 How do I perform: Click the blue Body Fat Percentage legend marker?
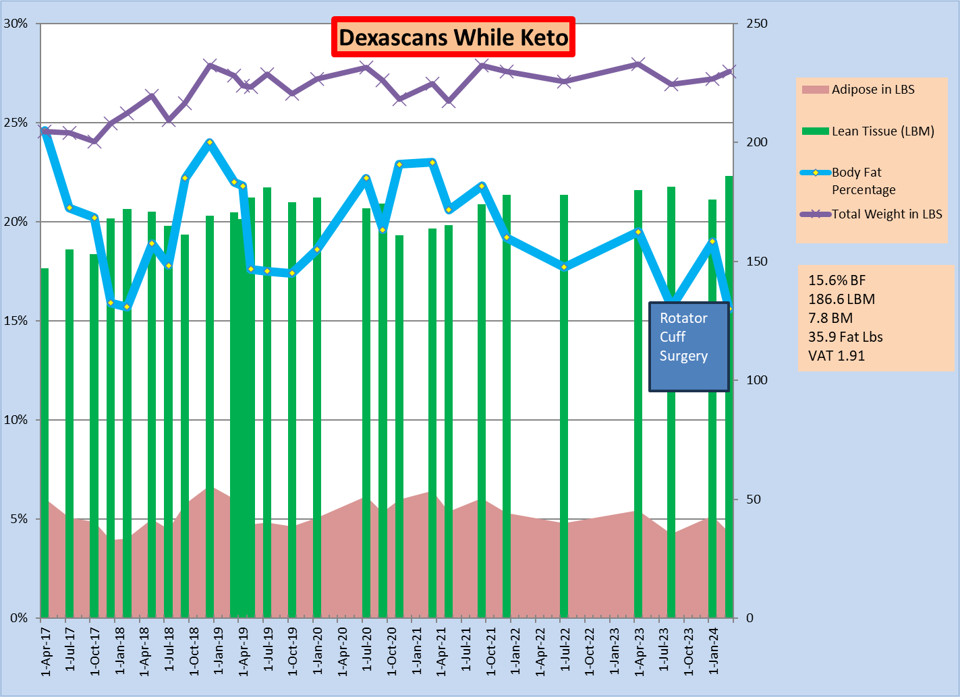click(815, 173)
